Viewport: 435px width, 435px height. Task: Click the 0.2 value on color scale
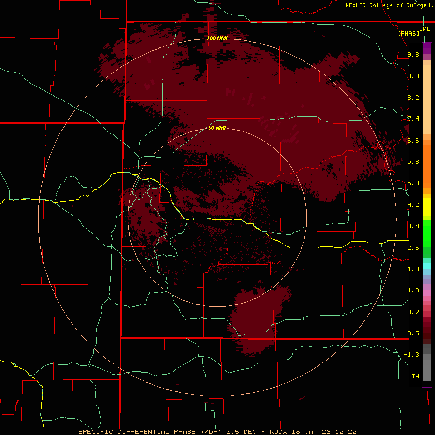click(x=413, y=312)
